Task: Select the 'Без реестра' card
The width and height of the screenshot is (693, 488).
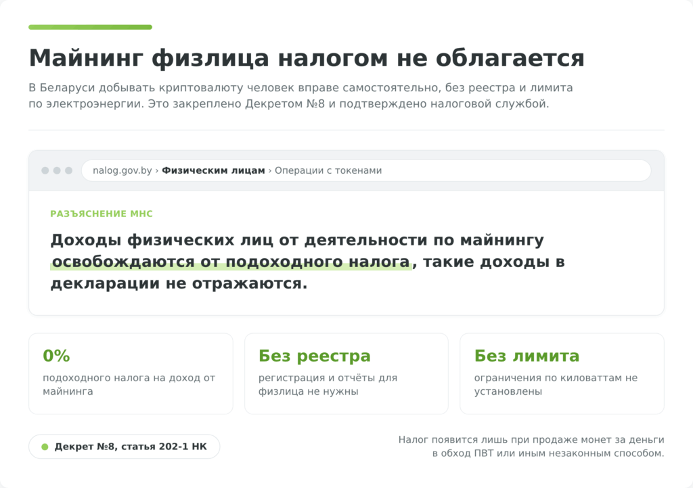Action: [x=346, y=374]
